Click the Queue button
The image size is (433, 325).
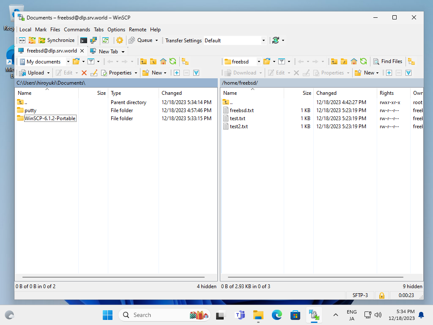click(141, 40)
